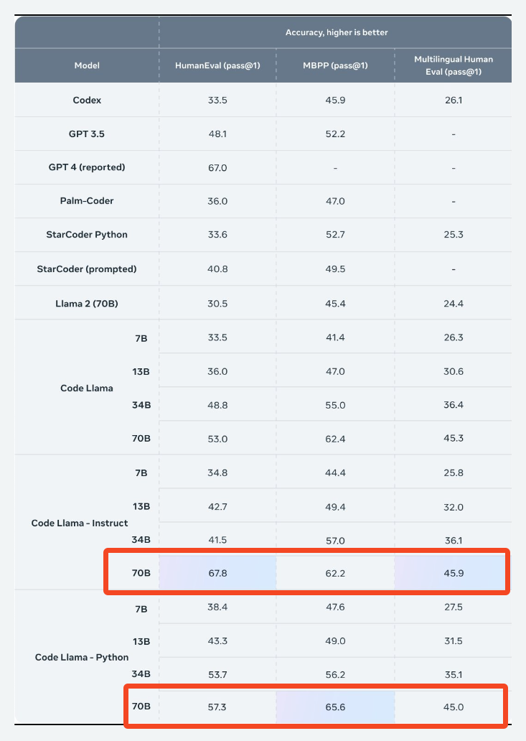Screen dimensions: 526x741
Task: Select the StarCoder Python row label
Action: 87,235
